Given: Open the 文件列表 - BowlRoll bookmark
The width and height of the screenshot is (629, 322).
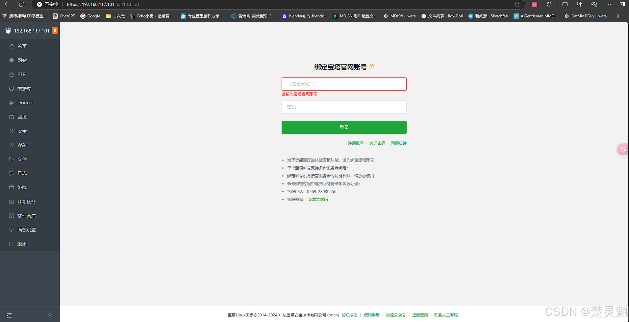Looking at the screenshot, I should pos(442,16).
